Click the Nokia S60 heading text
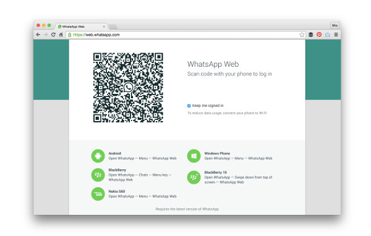This screenshot has width=371, height=236. [x=117, y=191]
